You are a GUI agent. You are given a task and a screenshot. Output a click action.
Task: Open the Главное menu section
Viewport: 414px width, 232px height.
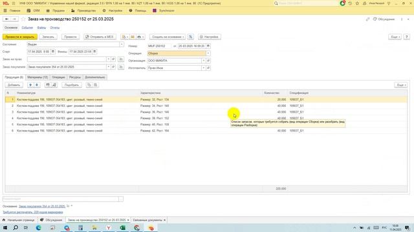(x=12, y=11)
